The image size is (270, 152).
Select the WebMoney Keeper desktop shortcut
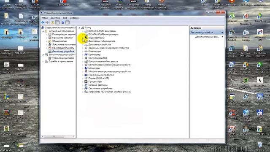[246, 67]
